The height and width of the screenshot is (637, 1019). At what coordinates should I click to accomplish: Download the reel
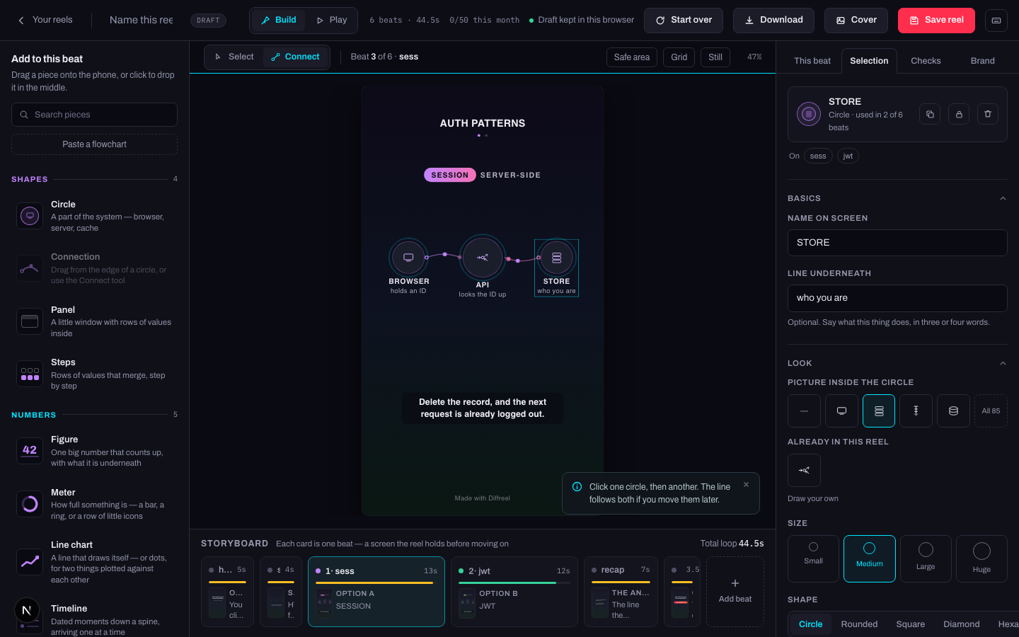[x=773, y=21]
